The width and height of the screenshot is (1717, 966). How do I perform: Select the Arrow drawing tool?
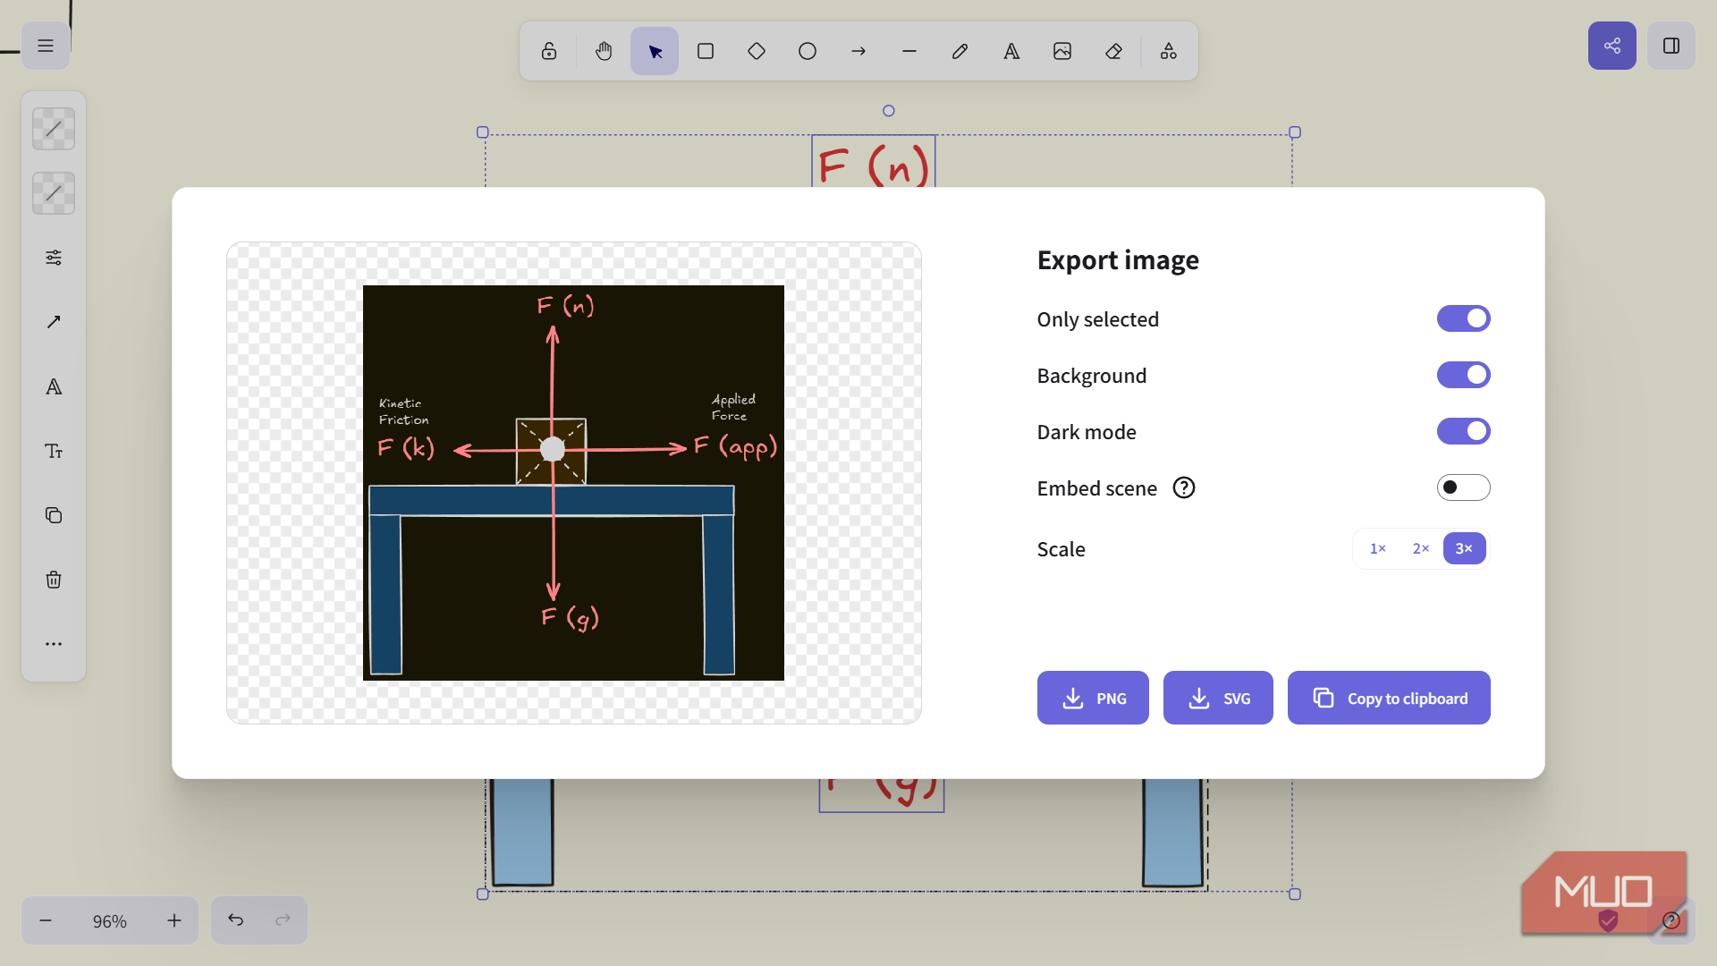(x=858, y=51)
